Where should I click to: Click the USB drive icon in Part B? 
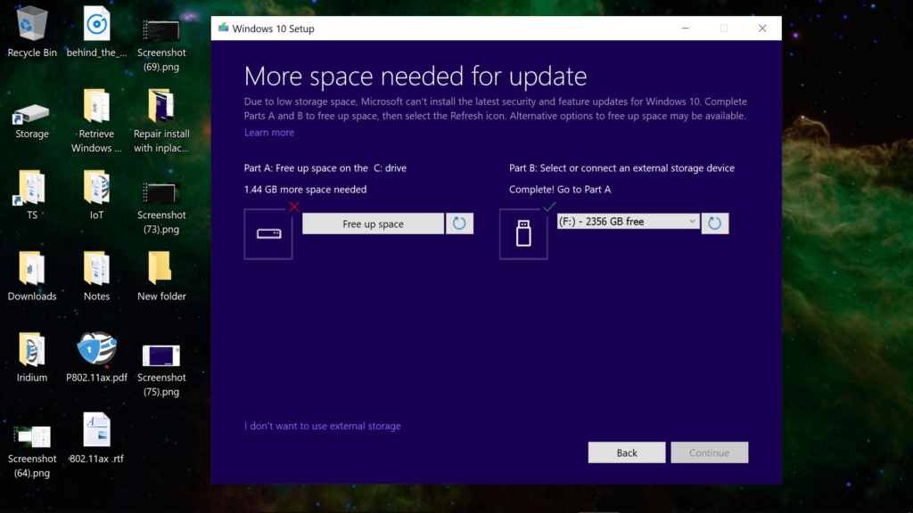point(523,233)
